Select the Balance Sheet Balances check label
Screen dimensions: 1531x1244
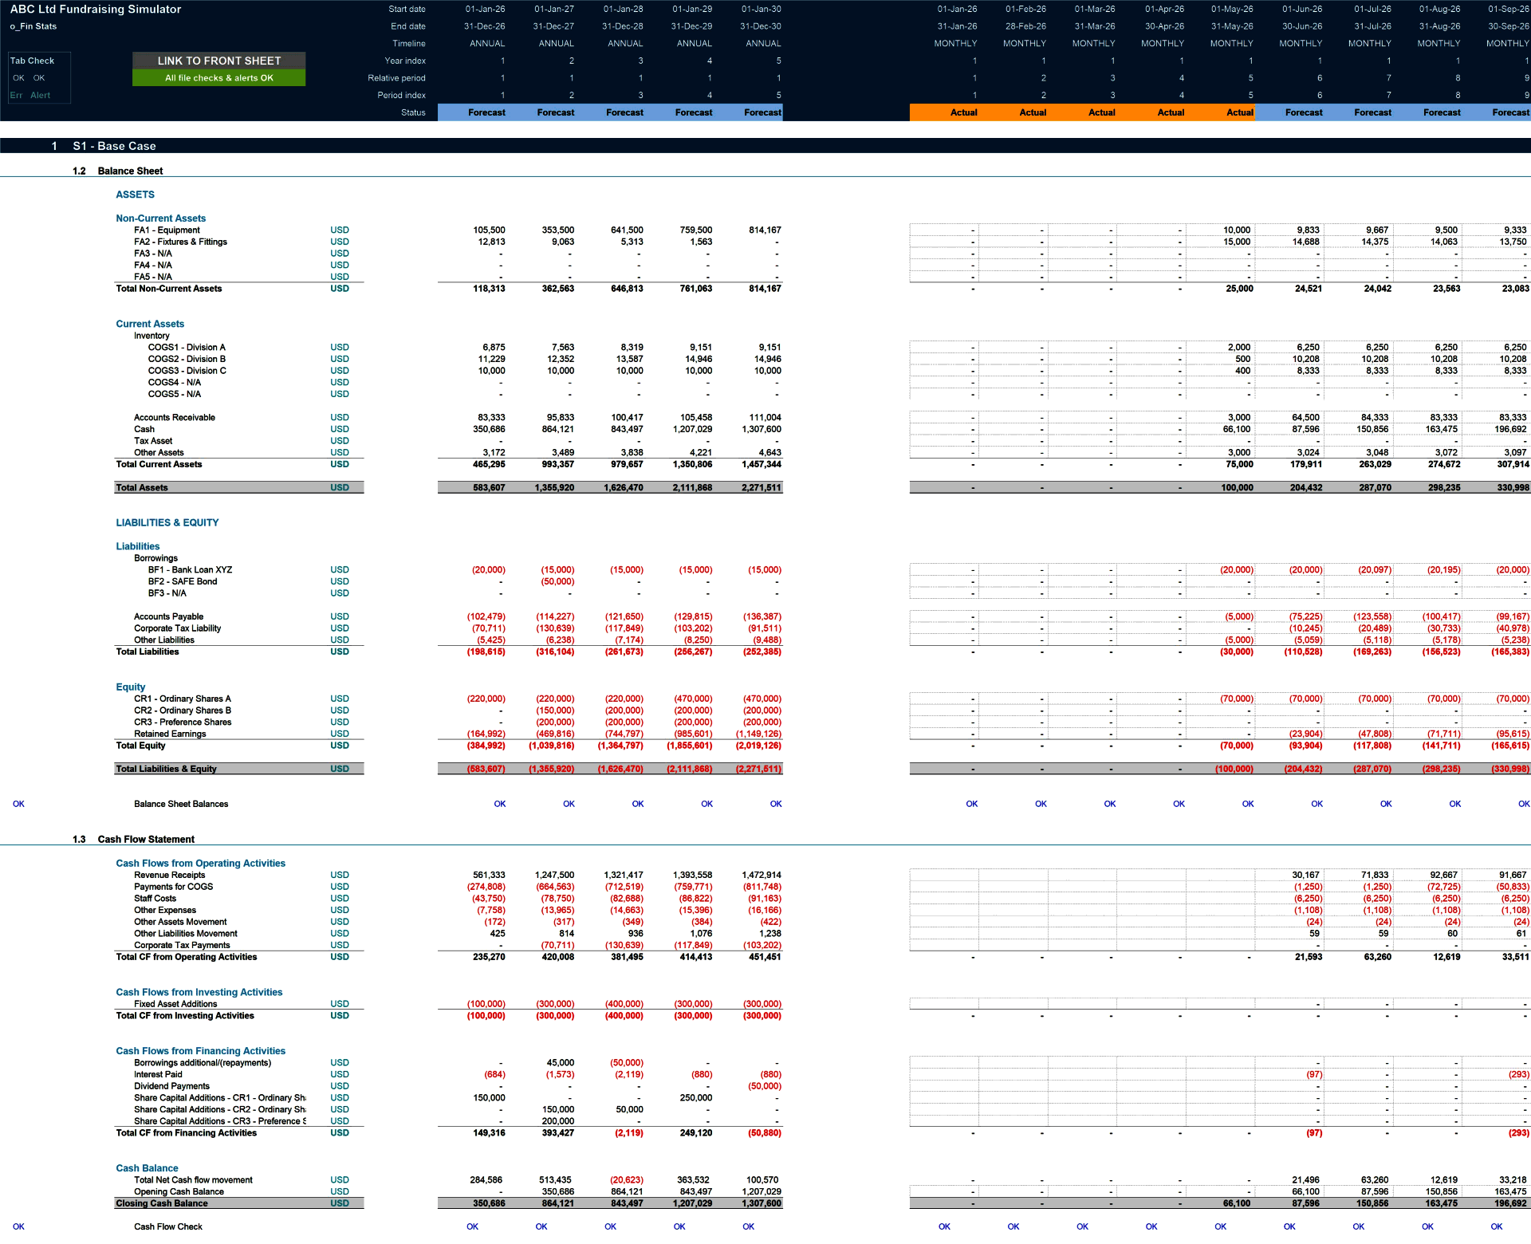(x=181, y=804)
